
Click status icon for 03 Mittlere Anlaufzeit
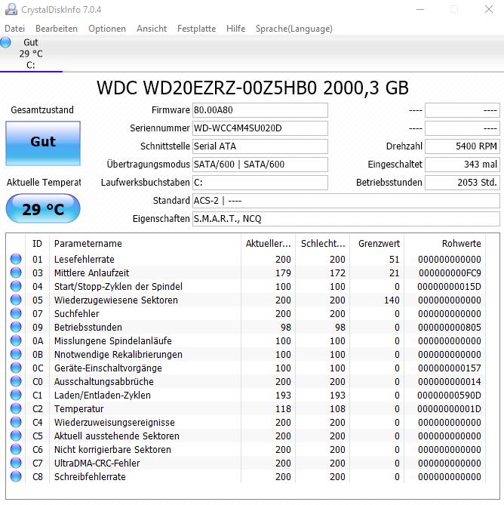click(x=16, y=273)
